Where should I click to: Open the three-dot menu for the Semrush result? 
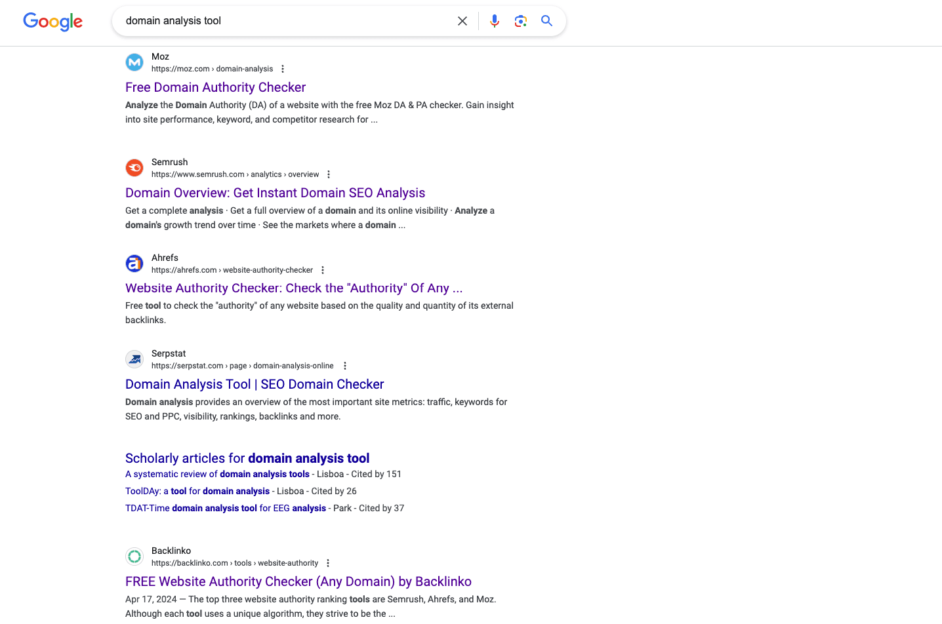(x=329, y=174)
